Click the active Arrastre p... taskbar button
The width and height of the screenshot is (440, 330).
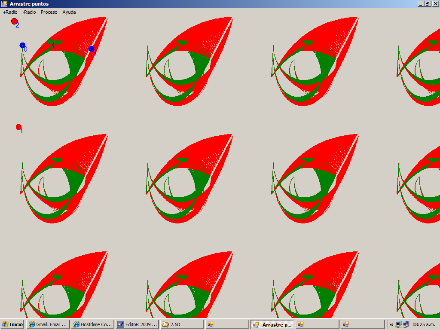click(x=272, y=324)
